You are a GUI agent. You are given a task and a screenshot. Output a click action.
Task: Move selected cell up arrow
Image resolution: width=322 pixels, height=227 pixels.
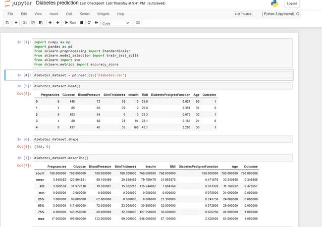(x=50, y=23)
